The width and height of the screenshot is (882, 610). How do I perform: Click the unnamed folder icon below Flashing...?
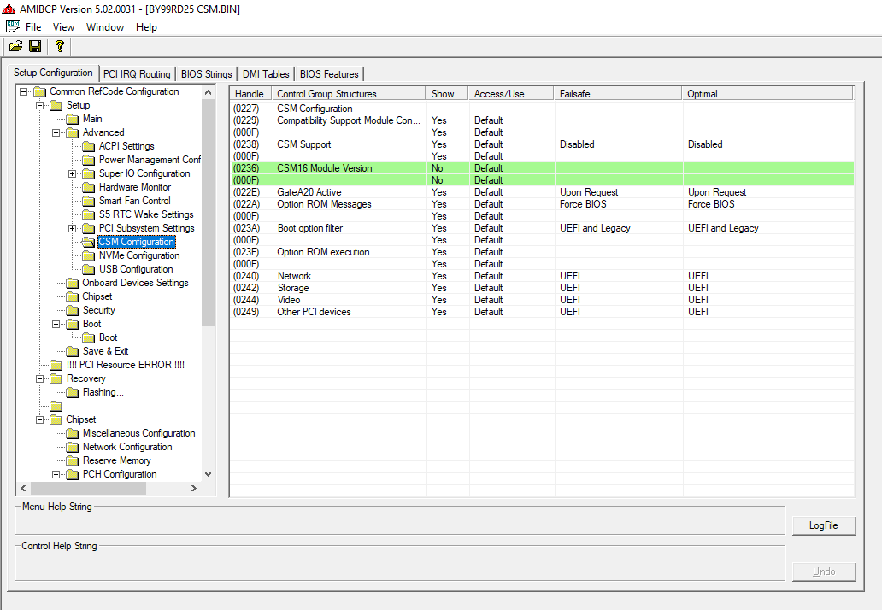coord(56,406)
